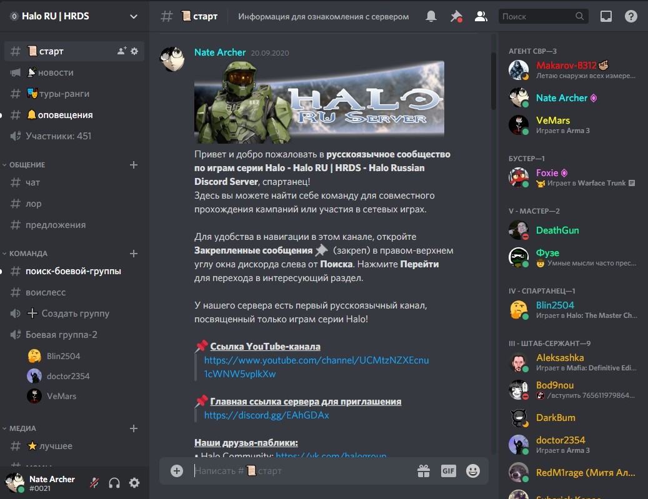Add channel to КОМАНДА category
Screen dimensions: 648x499
point(134,253)
